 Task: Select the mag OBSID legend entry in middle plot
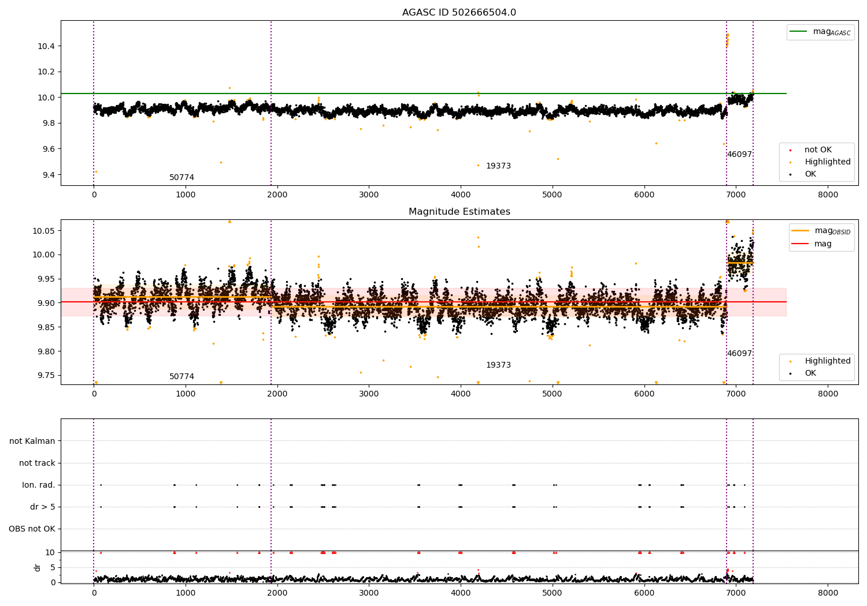(x=821, y=231)
